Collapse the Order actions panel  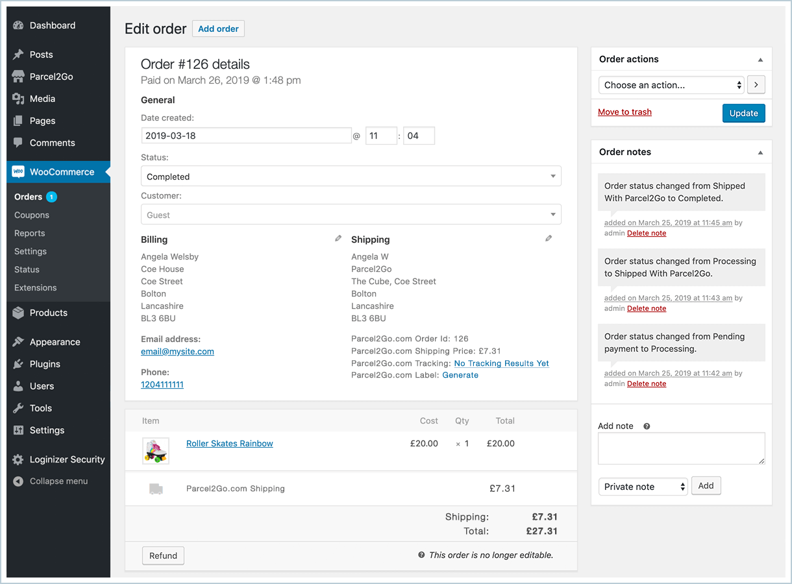tap(760, 60)
